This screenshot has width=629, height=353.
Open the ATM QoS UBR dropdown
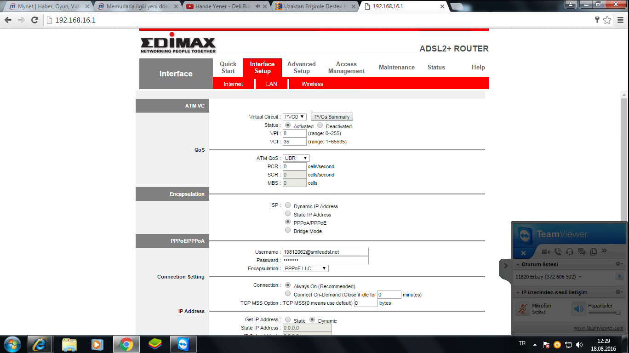tap(296, 158)
